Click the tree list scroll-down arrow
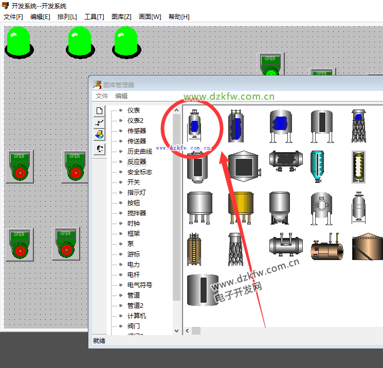 pos(177,330)
